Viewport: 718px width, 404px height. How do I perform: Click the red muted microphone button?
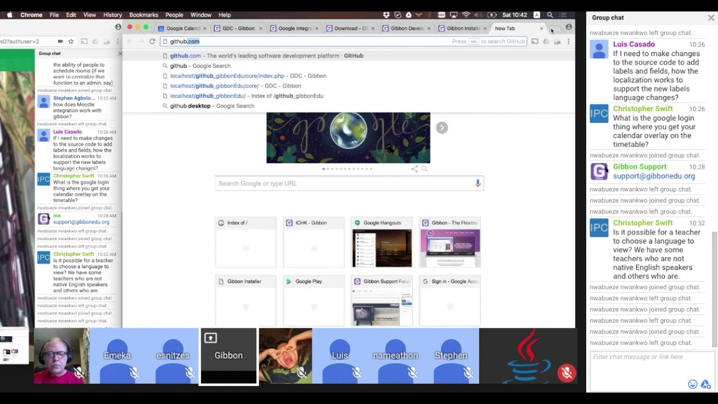point(567,373)
